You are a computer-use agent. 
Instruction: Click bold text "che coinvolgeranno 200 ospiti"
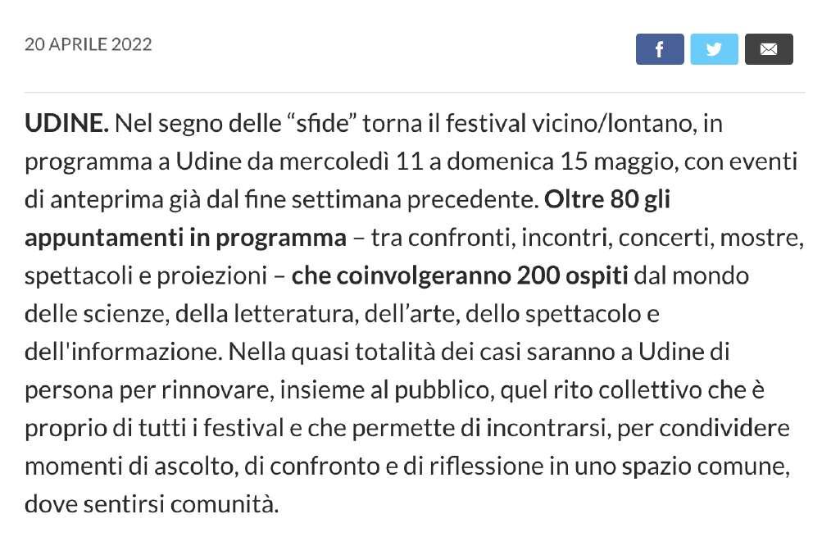[x=460, y=276]
